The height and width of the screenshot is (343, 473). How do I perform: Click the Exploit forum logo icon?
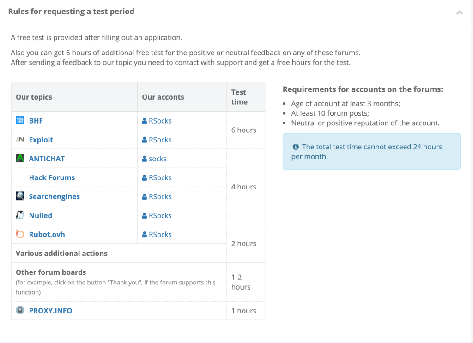pos(20,139)
